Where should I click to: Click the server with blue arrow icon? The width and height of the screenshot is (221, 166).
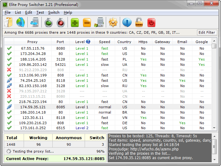tap(35, 22)
